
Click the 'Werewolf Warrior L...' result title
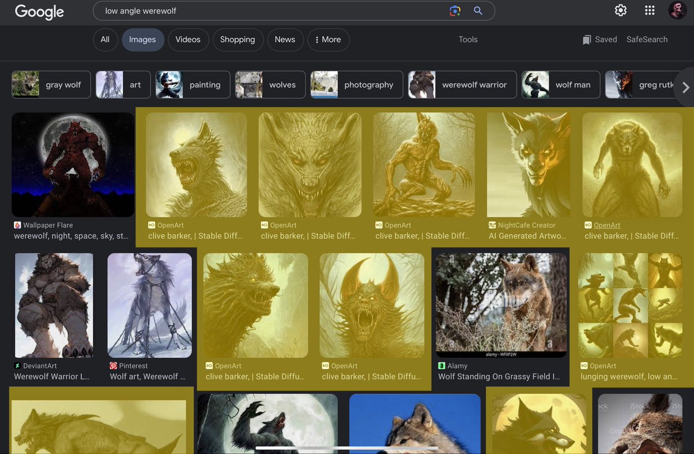51,377
